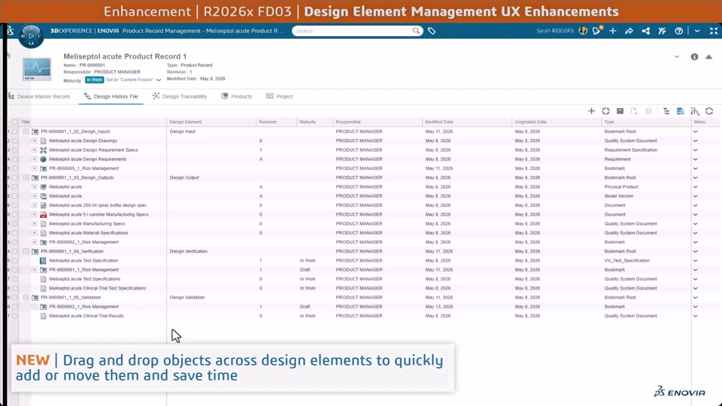
Task: Click the tree structure view toolbar icon
Action: tap(666, 111)
